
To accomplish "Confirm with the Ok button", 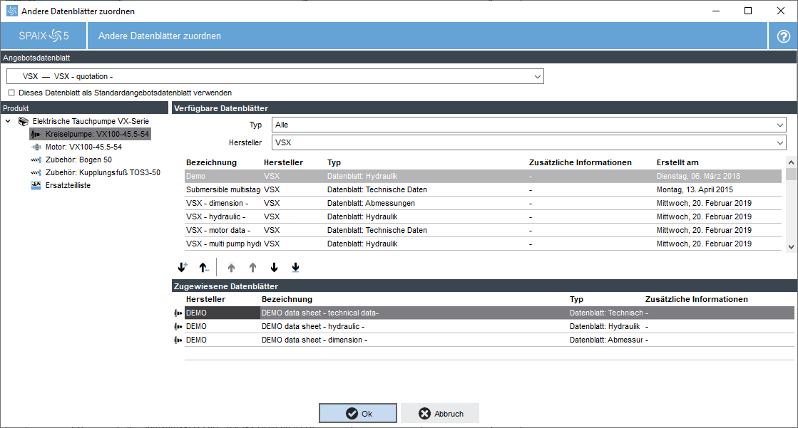I will 358,413.
